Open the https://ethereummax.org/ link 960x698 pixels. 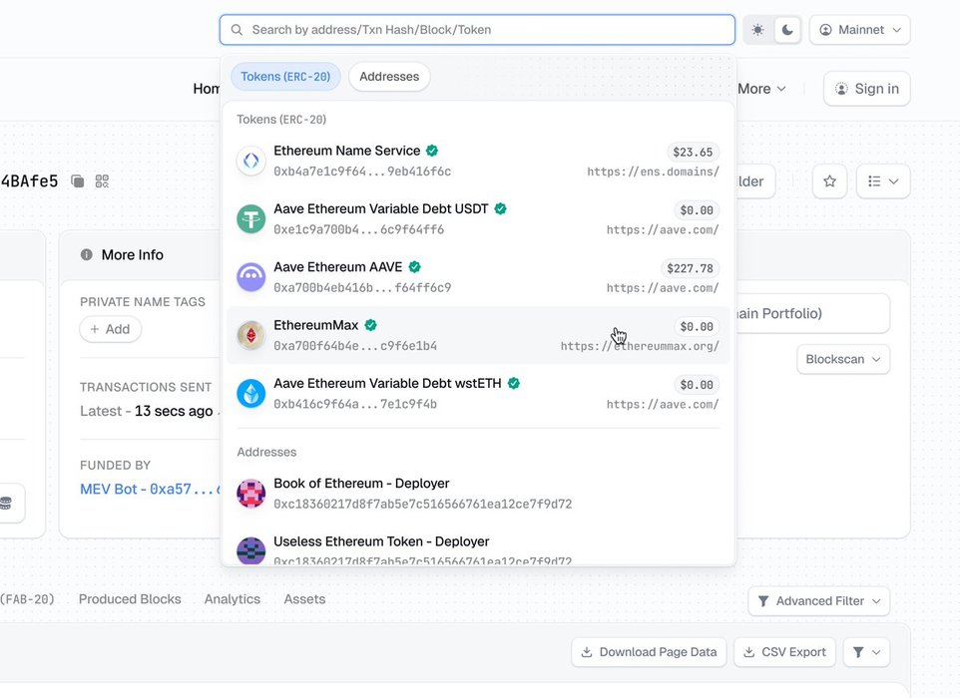point(640,346)
